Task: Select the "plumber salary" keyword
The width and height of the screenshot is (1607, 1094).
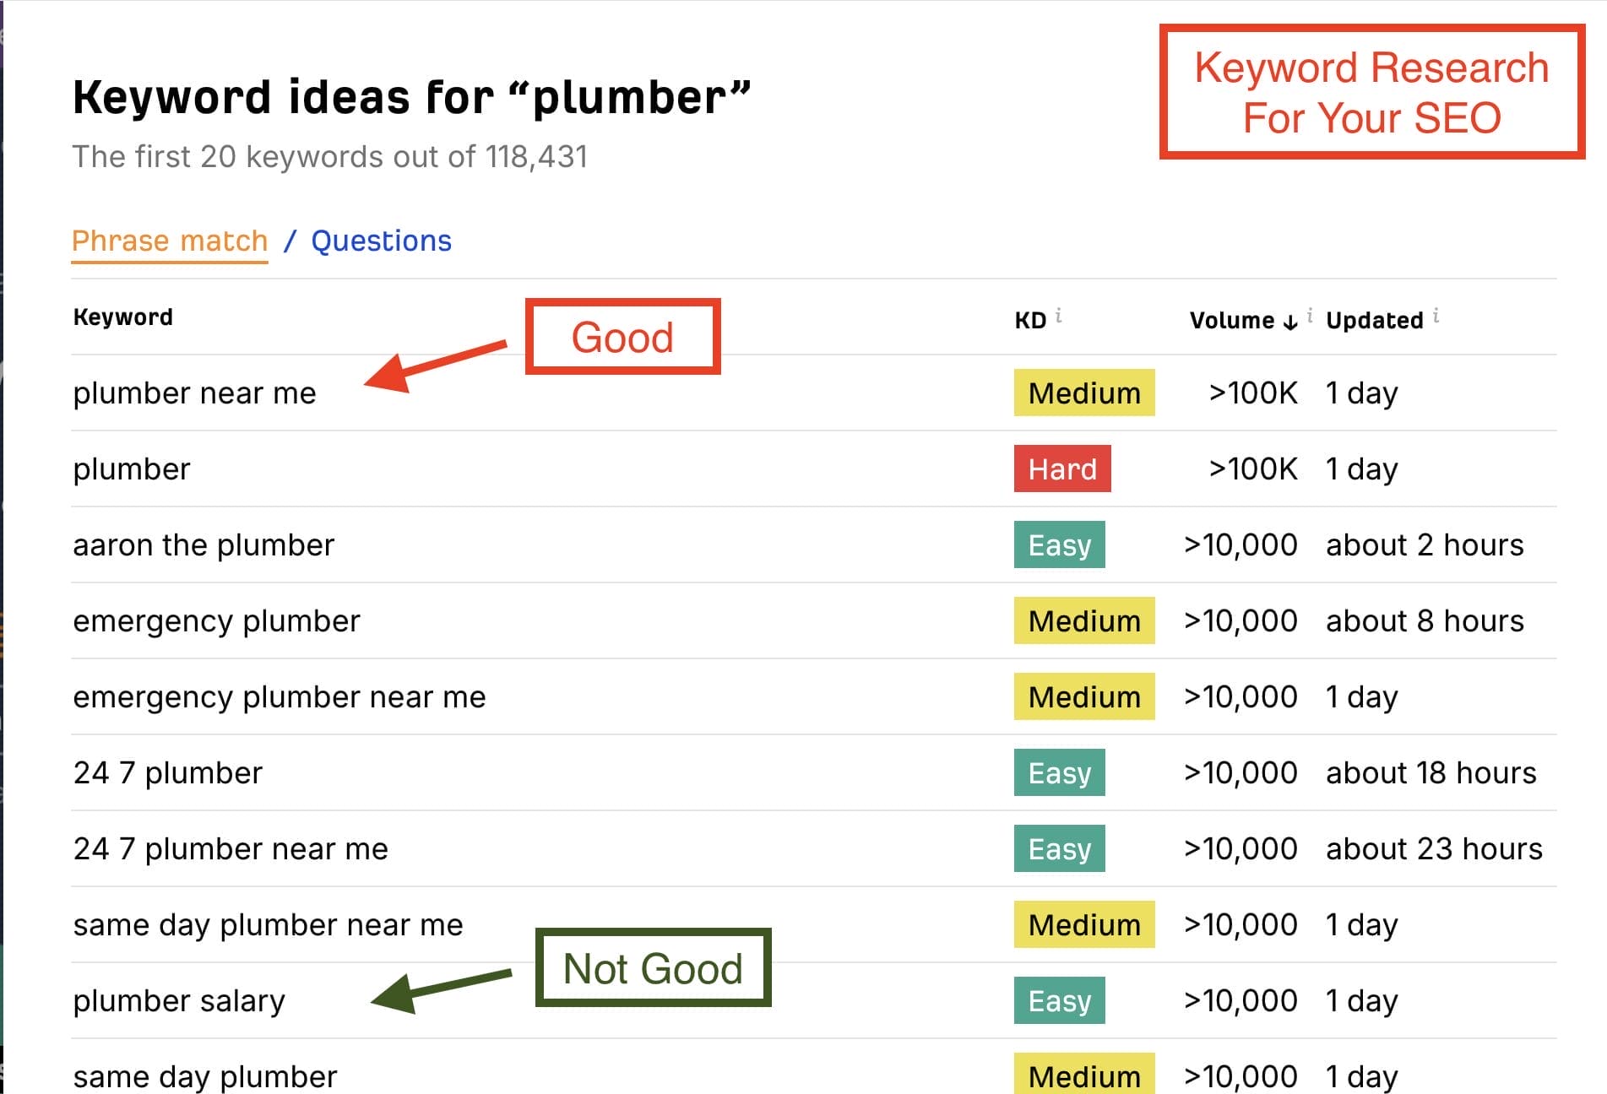Action: [179, 1001]
